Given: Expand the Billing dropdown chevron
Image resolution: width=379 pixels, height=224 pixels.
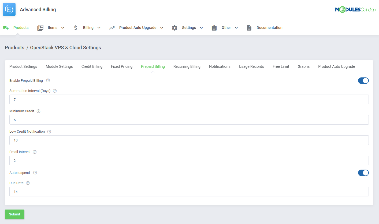Looking at the screenshot, I should pos(99,28).
